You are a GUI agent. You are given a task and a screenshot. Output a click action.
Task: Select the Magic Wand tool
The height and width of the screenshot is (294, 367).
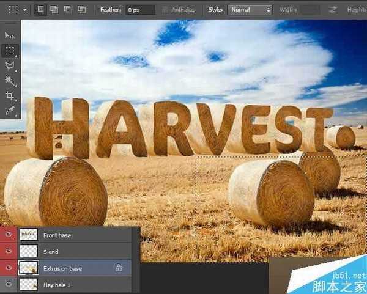pos(10,81)
